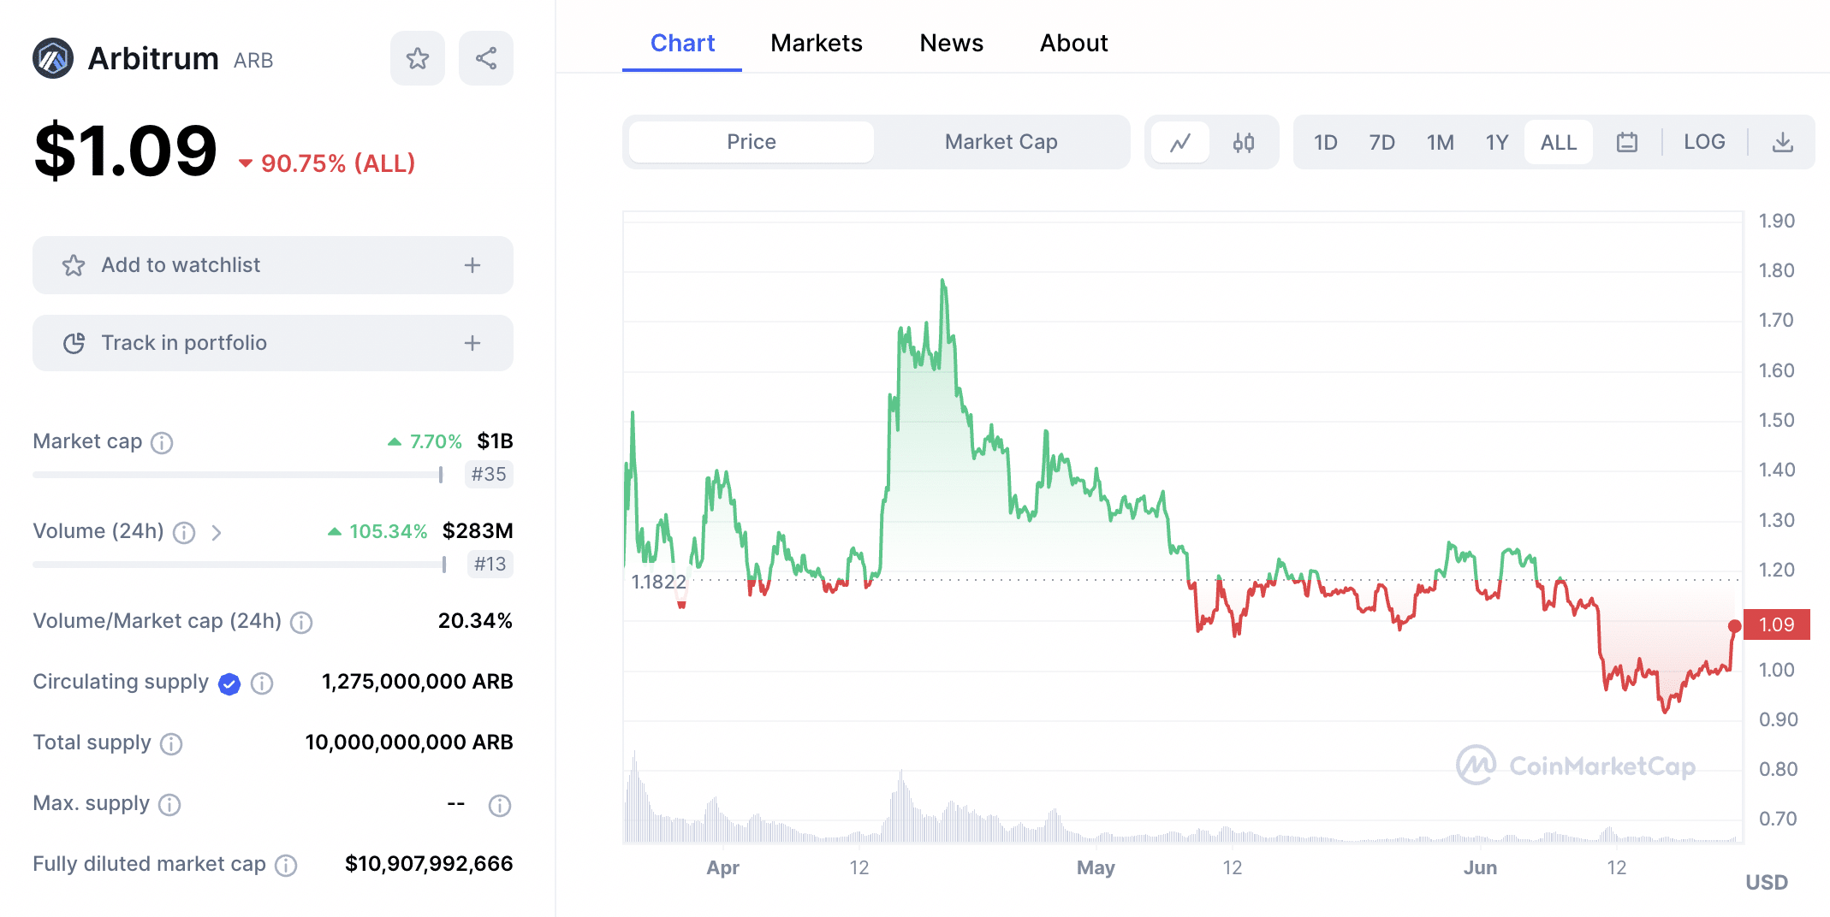The image size is (1830, 917).
Task: Expand Volume (24h) chevron arrow
Action: point(217,533)
